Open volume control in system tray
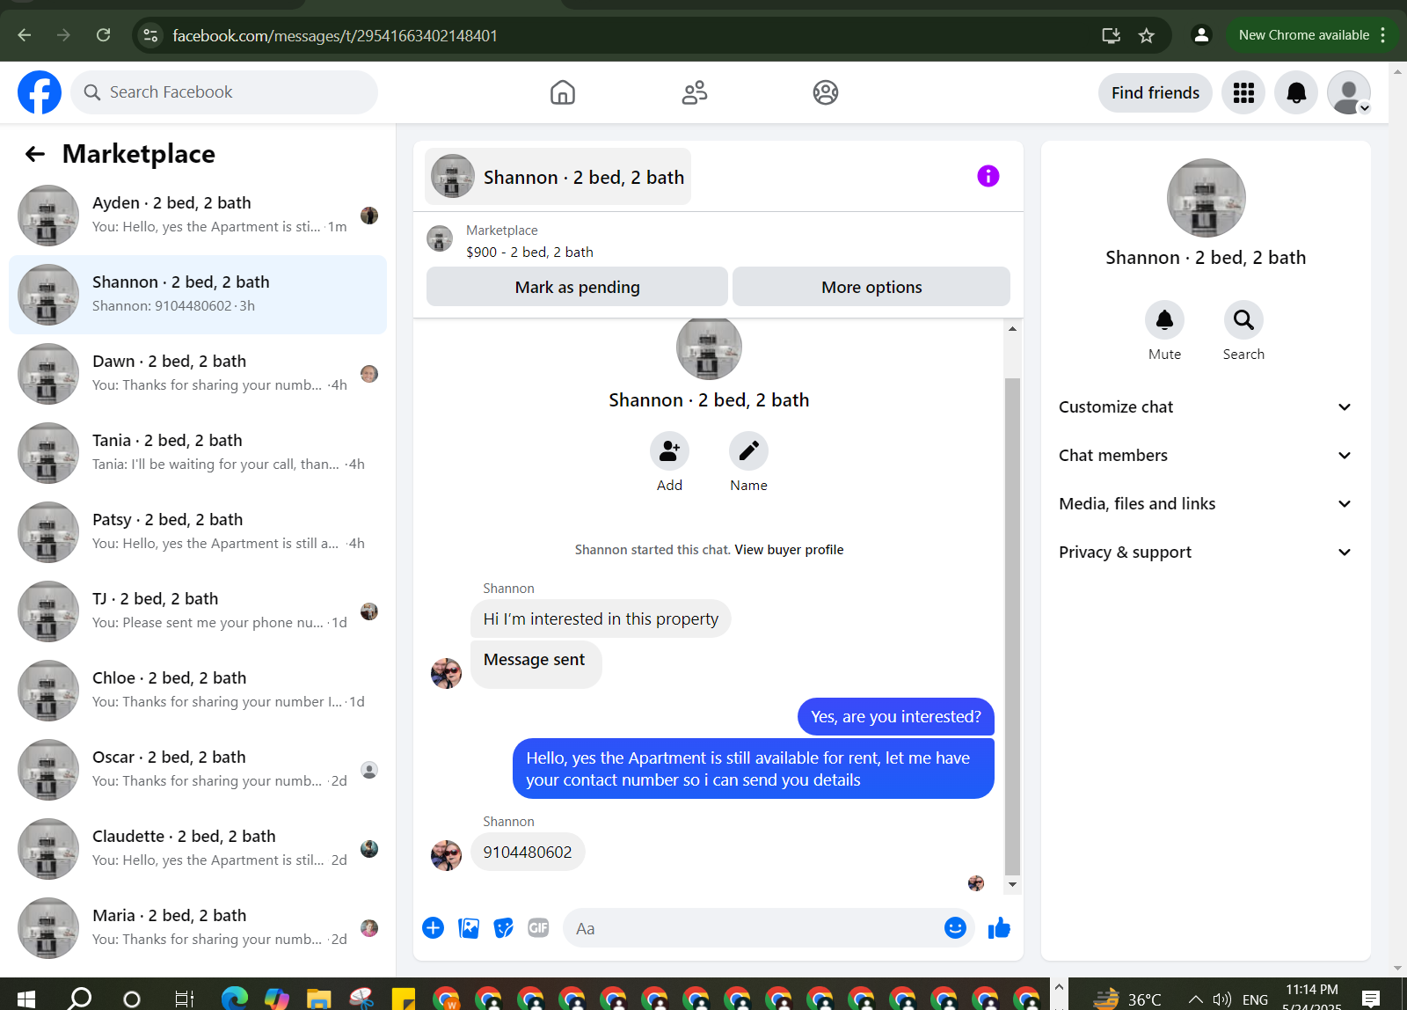This screenshot has height=1010, width=1407. [x=1221, y=999]
